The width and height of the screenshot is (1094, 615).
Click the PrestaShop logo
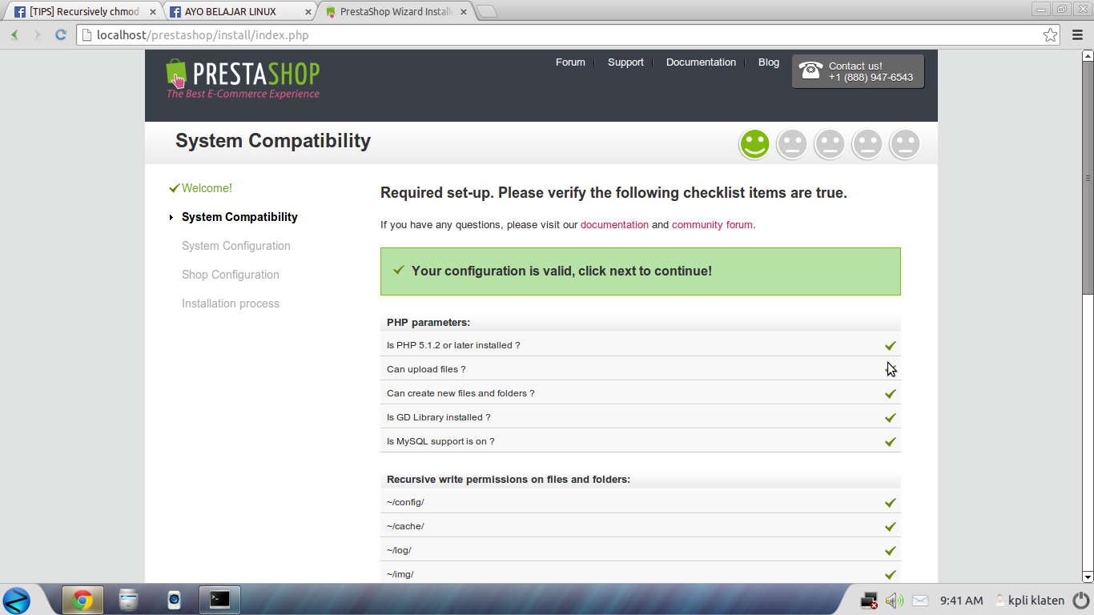point(243,78)
